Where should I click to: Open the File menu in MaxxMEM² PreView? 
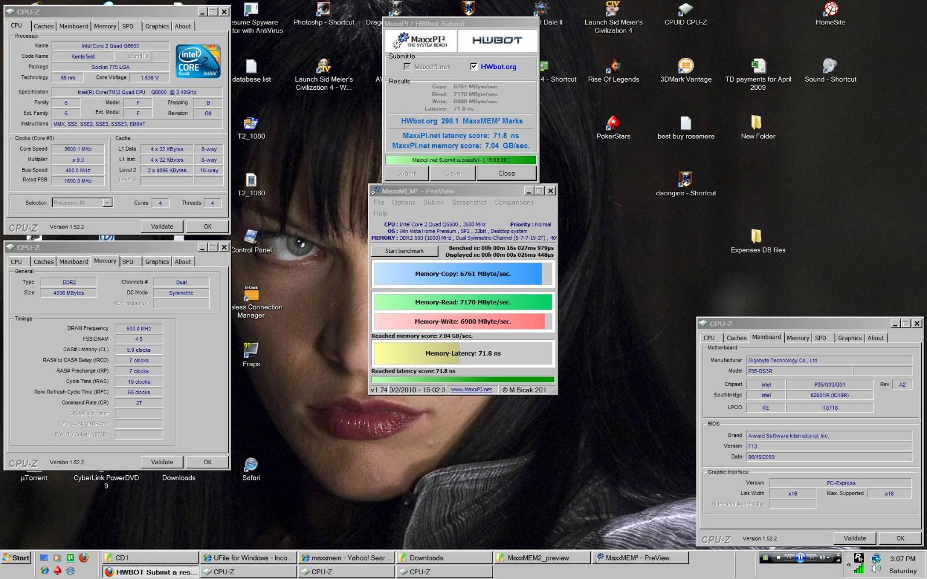[x=379, y=202]
